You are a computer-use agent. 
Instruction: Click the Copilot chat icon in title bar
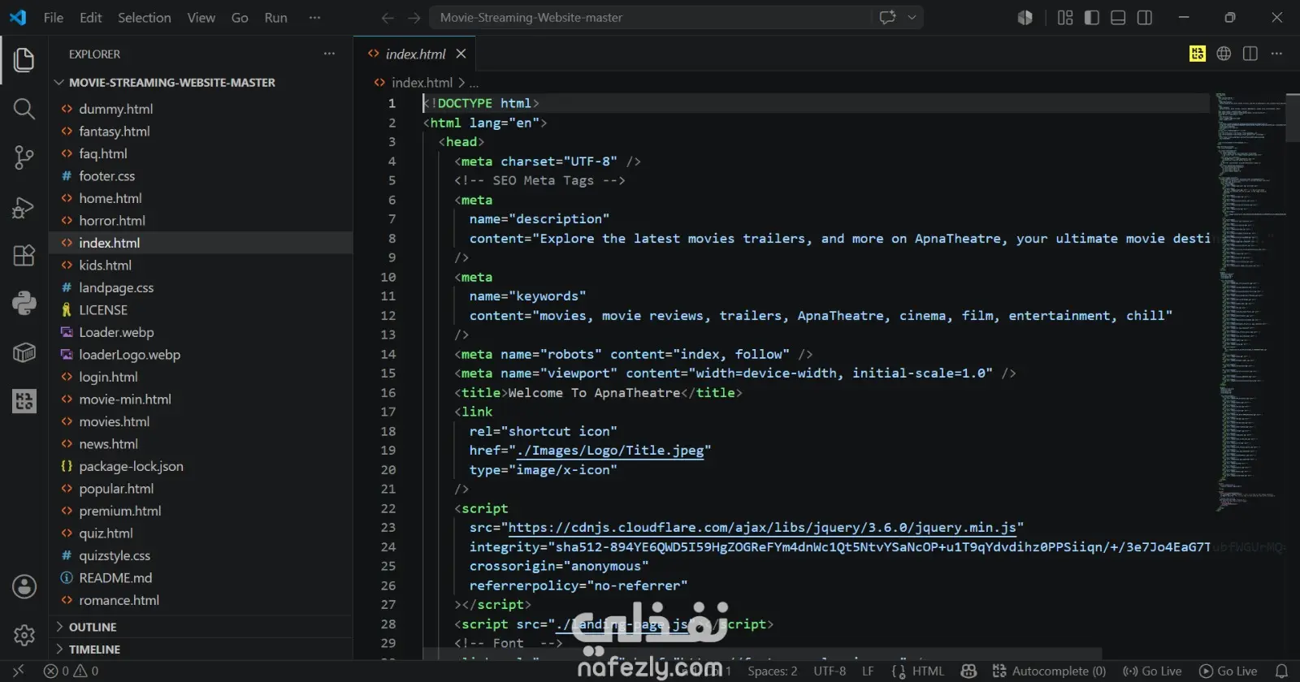pyautogui.click(x=887, y=17)
